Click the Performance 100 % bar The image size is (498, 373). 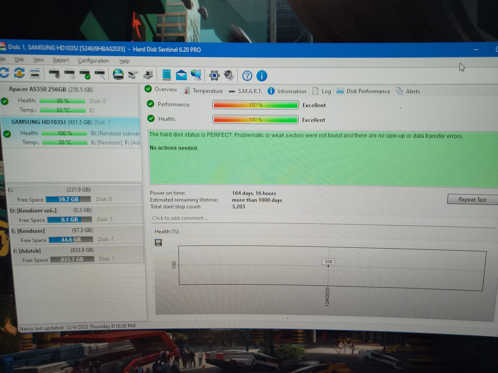[256, 105]
